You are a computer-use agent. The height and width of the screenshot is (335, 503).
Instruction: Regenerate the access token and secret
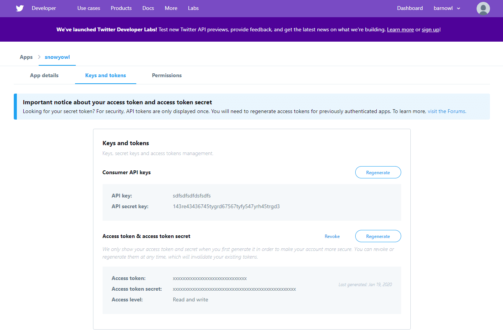click(x=378, y=236)
